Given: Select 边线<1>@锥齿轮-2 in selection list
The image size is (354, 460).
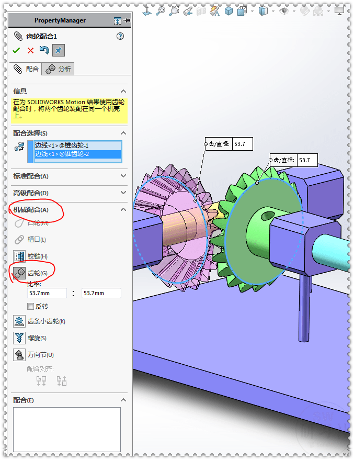Looking at the screenshot, I should 78,154.
